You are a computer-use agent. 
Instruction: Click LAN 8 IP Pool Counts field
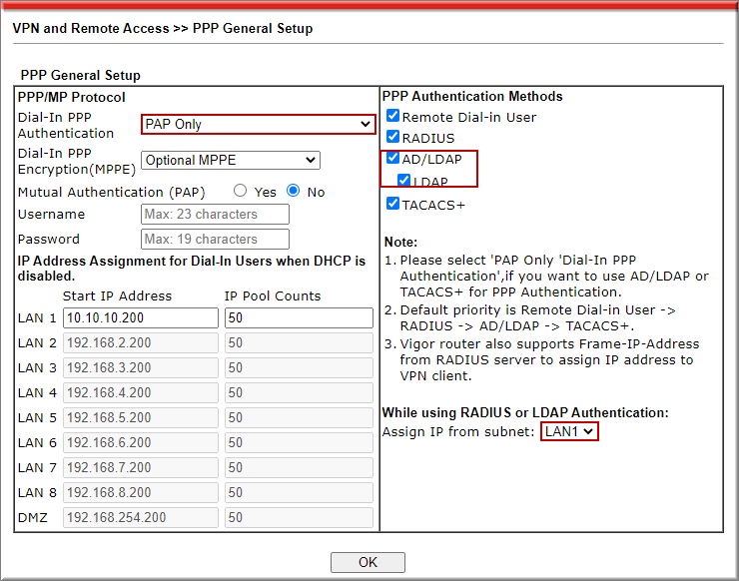point(299,493)
